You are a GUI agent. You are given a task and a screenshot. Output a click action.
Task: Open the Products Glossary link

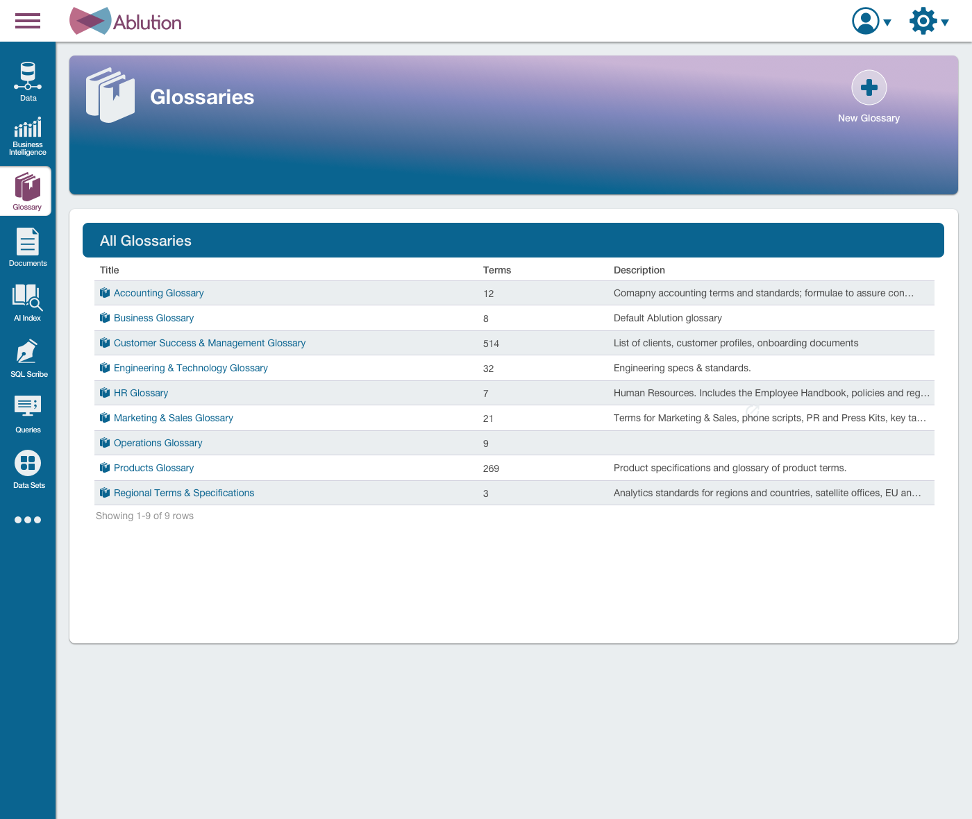click(x=153, y=468)
